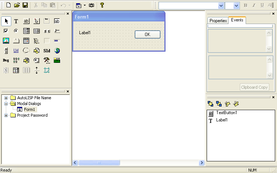Viewport: 277px width, 173px height.
Task: Select the Sld slide view tool
Action: [x=47, y=51]
